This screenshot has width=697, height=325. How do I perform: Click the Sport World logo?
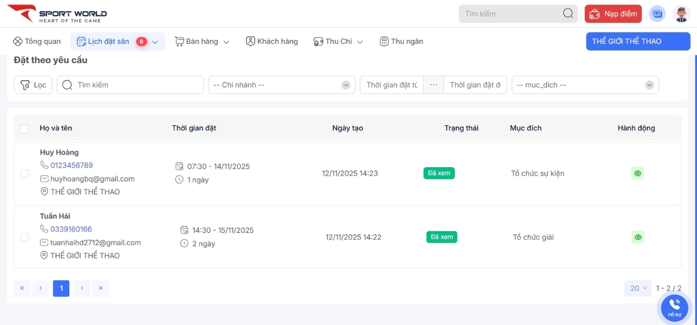click(57, 13)
